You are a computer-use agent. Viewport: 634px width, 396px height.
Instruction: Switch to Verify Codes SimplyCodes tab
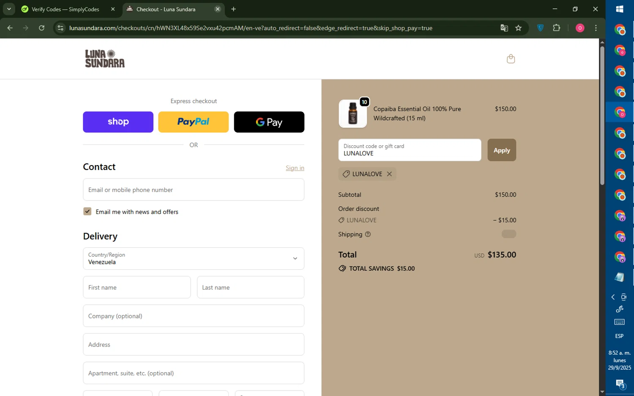click(66, 9)
